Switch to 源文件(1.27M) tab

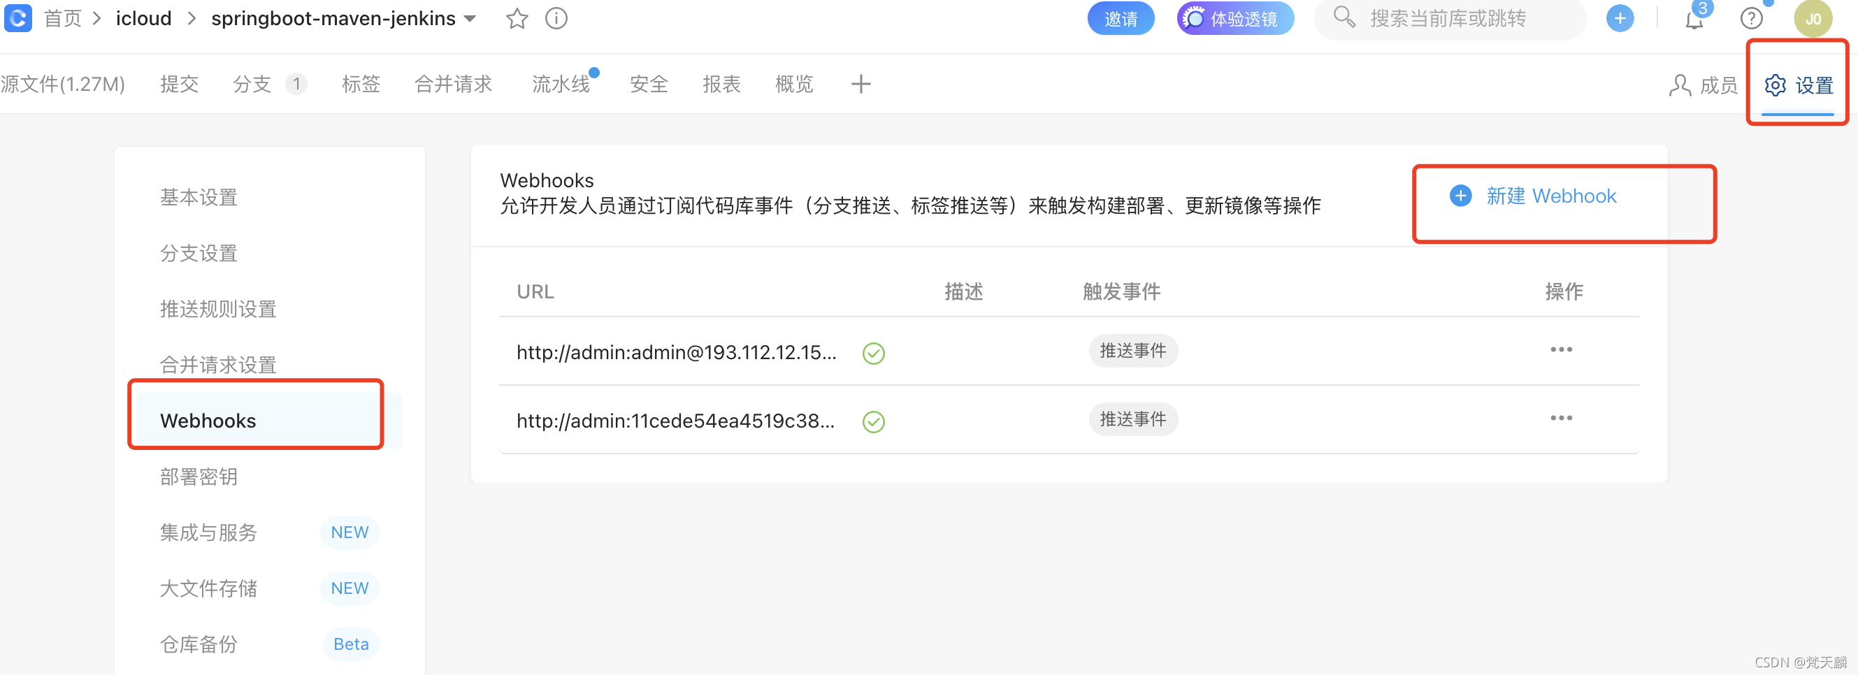click(63, 85)
